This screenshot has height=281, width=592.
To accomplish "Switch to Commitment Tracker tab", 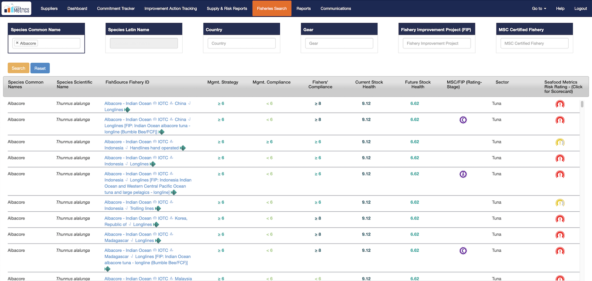I will point(116,8).
